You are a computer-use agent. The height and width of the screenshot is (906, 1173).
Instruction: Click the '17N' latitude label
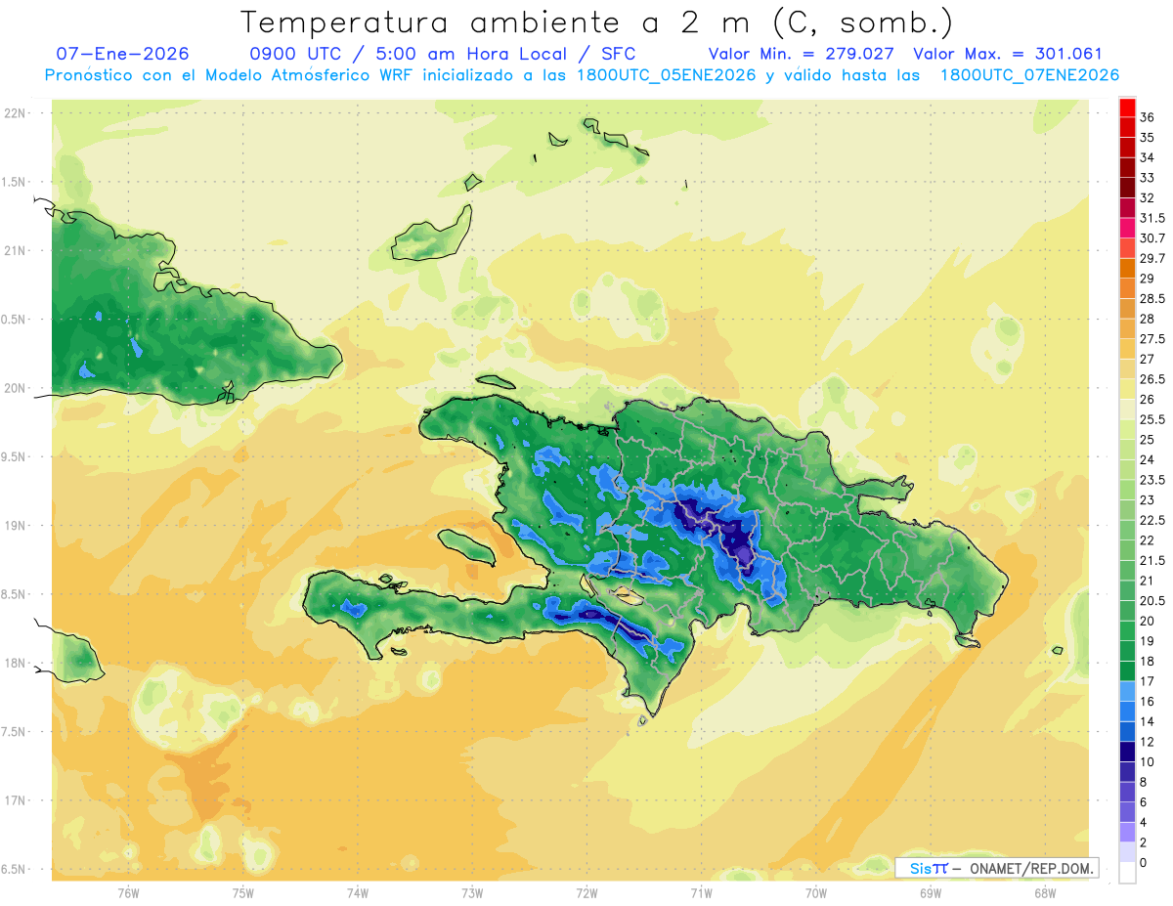coord(15,800)
